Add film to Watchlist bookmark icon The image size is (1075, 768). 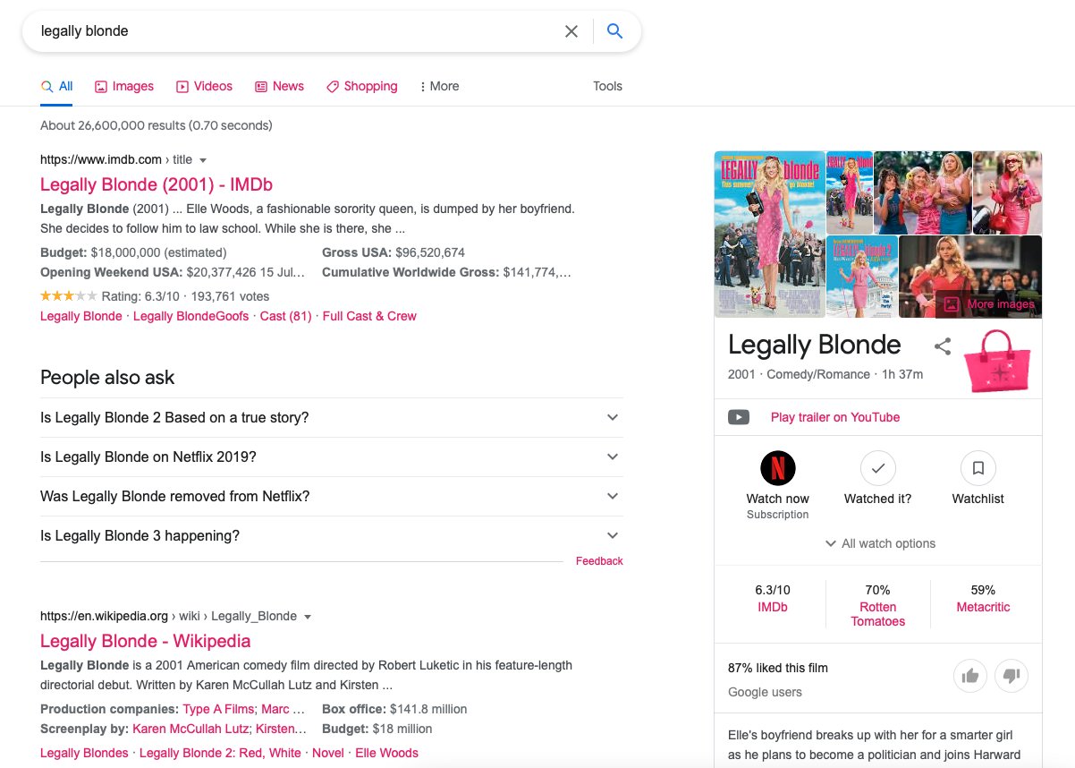pos(978,468)
